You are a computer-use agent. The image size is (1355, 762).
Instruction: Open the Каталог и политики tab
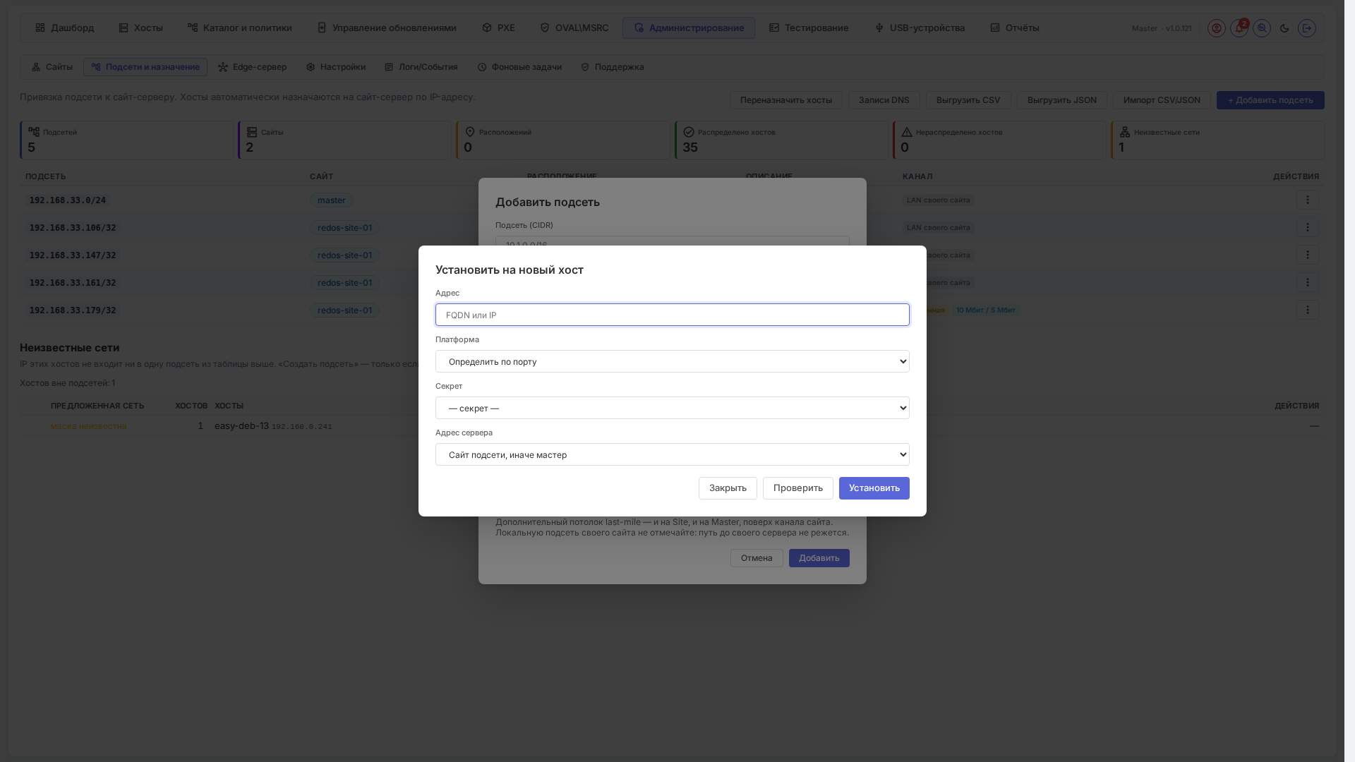point(240,28)
